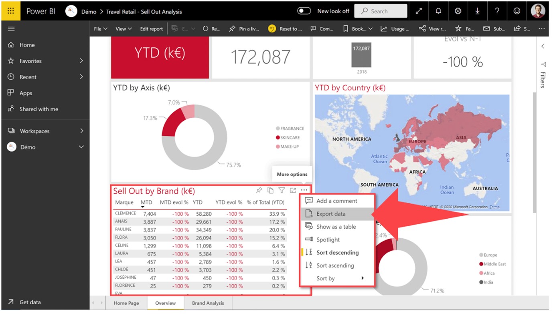Click Edit report

point(151,28)
